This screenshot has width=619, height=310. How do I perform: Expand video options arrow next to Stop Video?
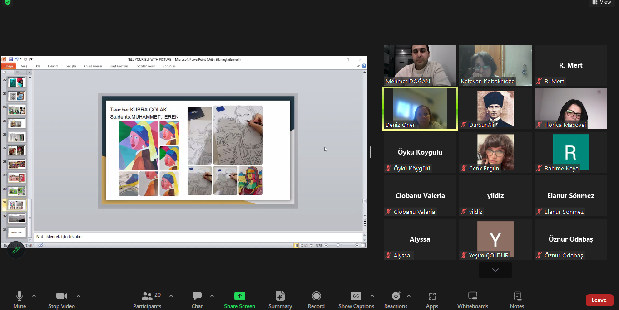click(x=79, y=296)
